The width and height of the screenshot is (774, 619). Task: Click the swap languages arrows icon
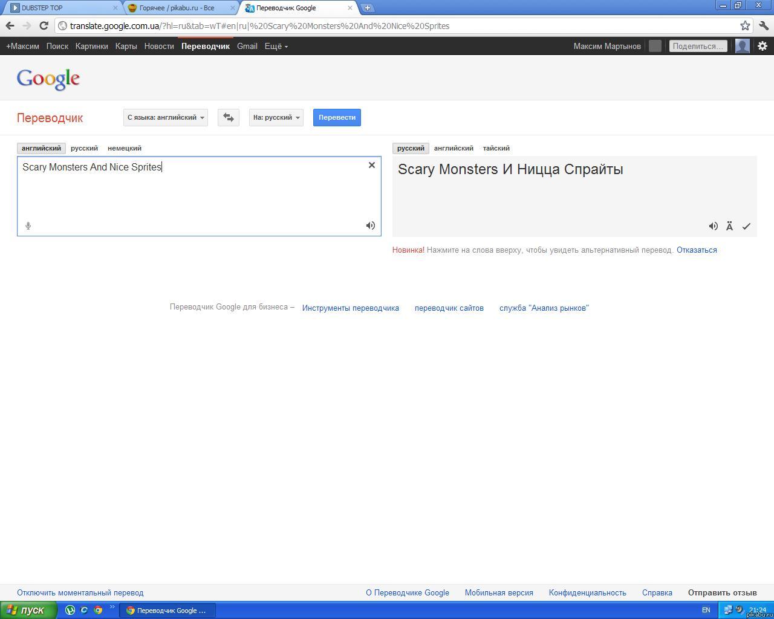[229, 117]
